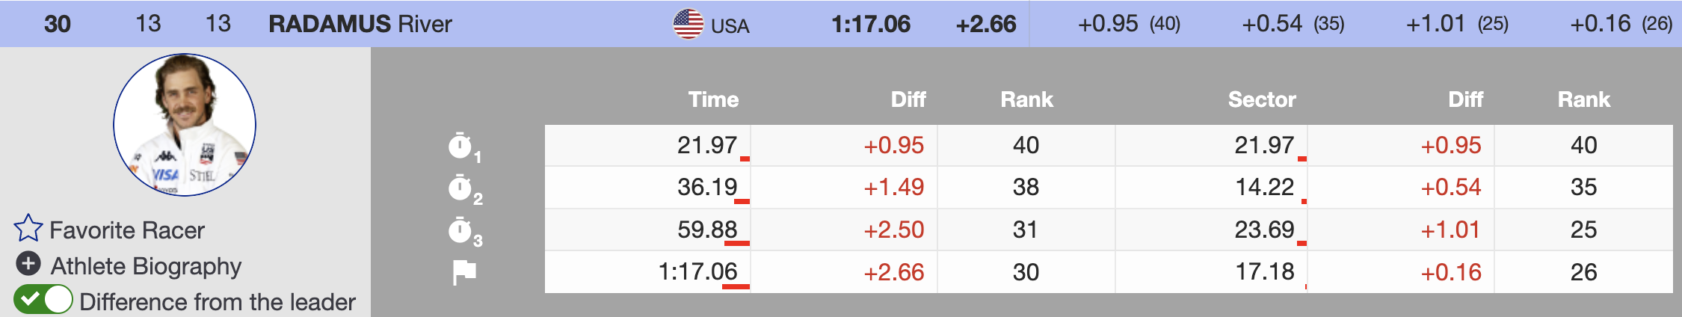The height and width of the screenshot is (317, 1682).
Task: Toggle Difference from the leader switch
Action: pos(43,300)
